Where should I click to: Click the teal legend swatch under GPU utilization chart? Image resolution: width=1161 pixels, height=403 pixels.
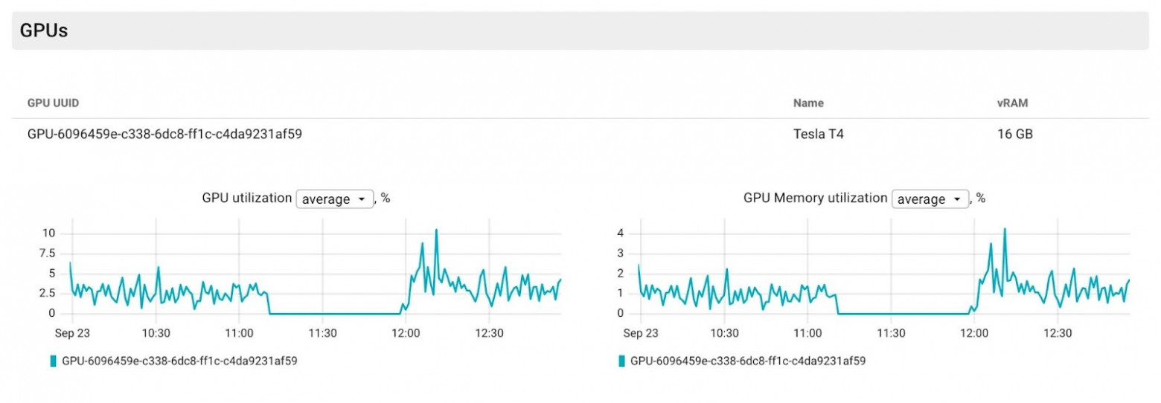click(x=53, y=361)
